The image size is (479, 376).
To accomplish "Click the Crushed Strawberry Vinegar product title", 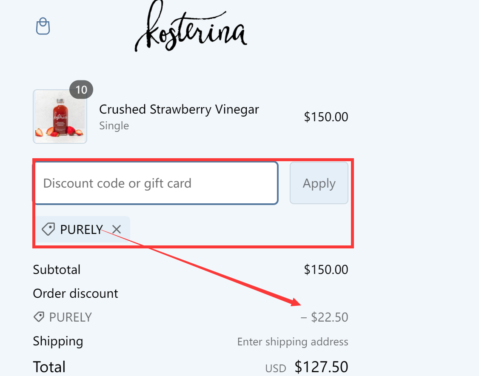I will (x=179, y=109).
